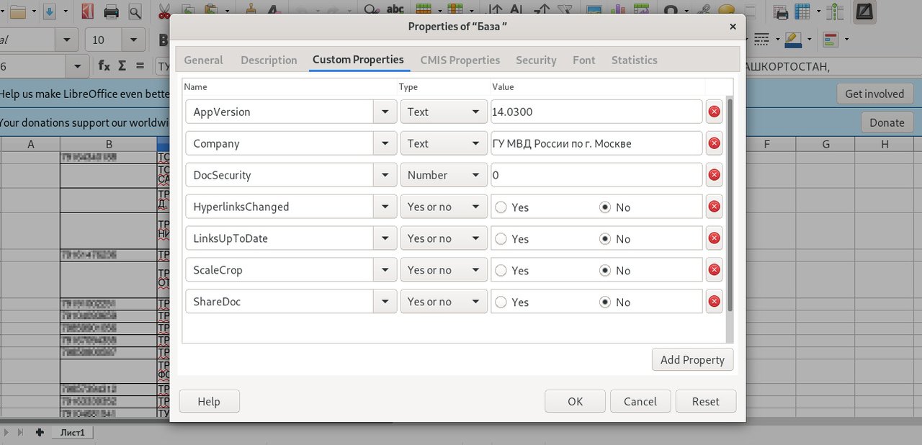The height and width of the screenshot is (445, 922).
Task: Remove the AppVersion property row
Action: [714, 112]
